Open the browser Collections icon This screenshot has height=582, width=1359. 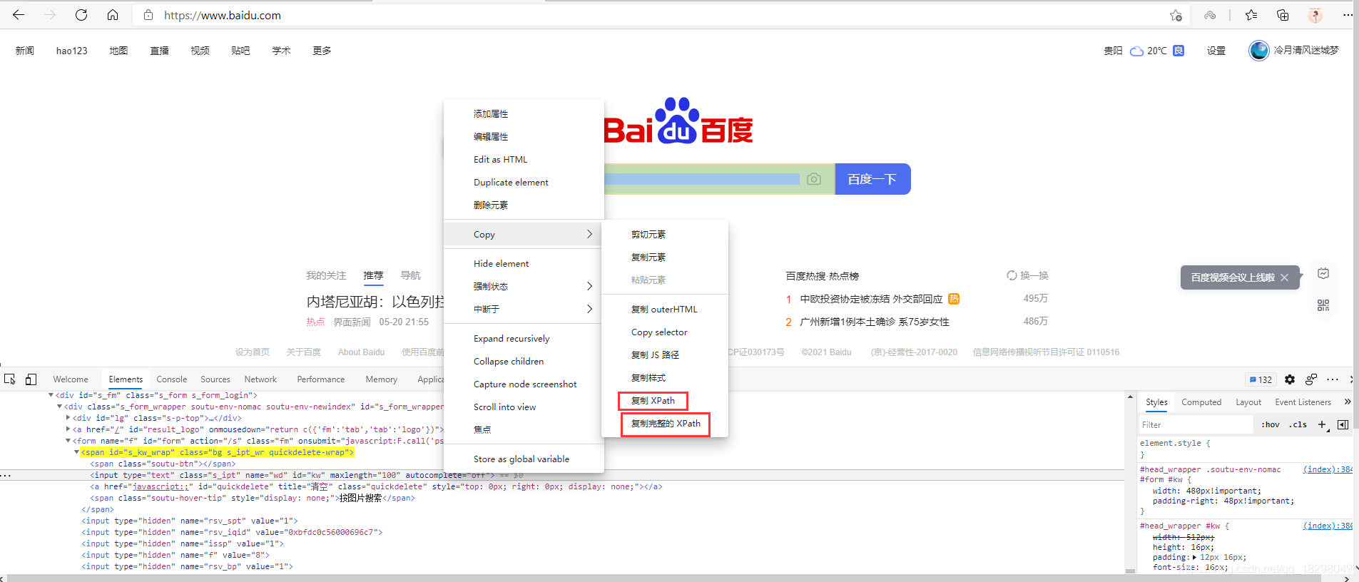[1283, 15]
